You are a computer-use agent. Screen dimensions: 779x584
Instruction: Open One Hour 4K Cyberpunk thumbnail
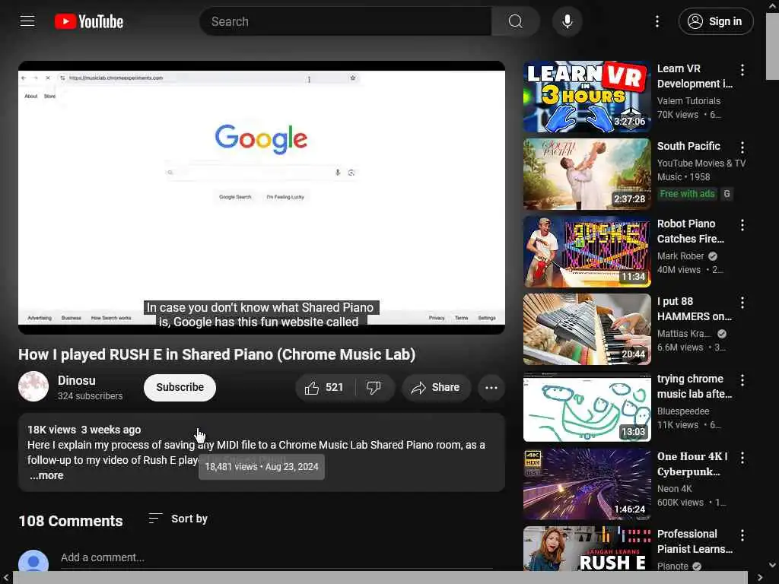587,484
